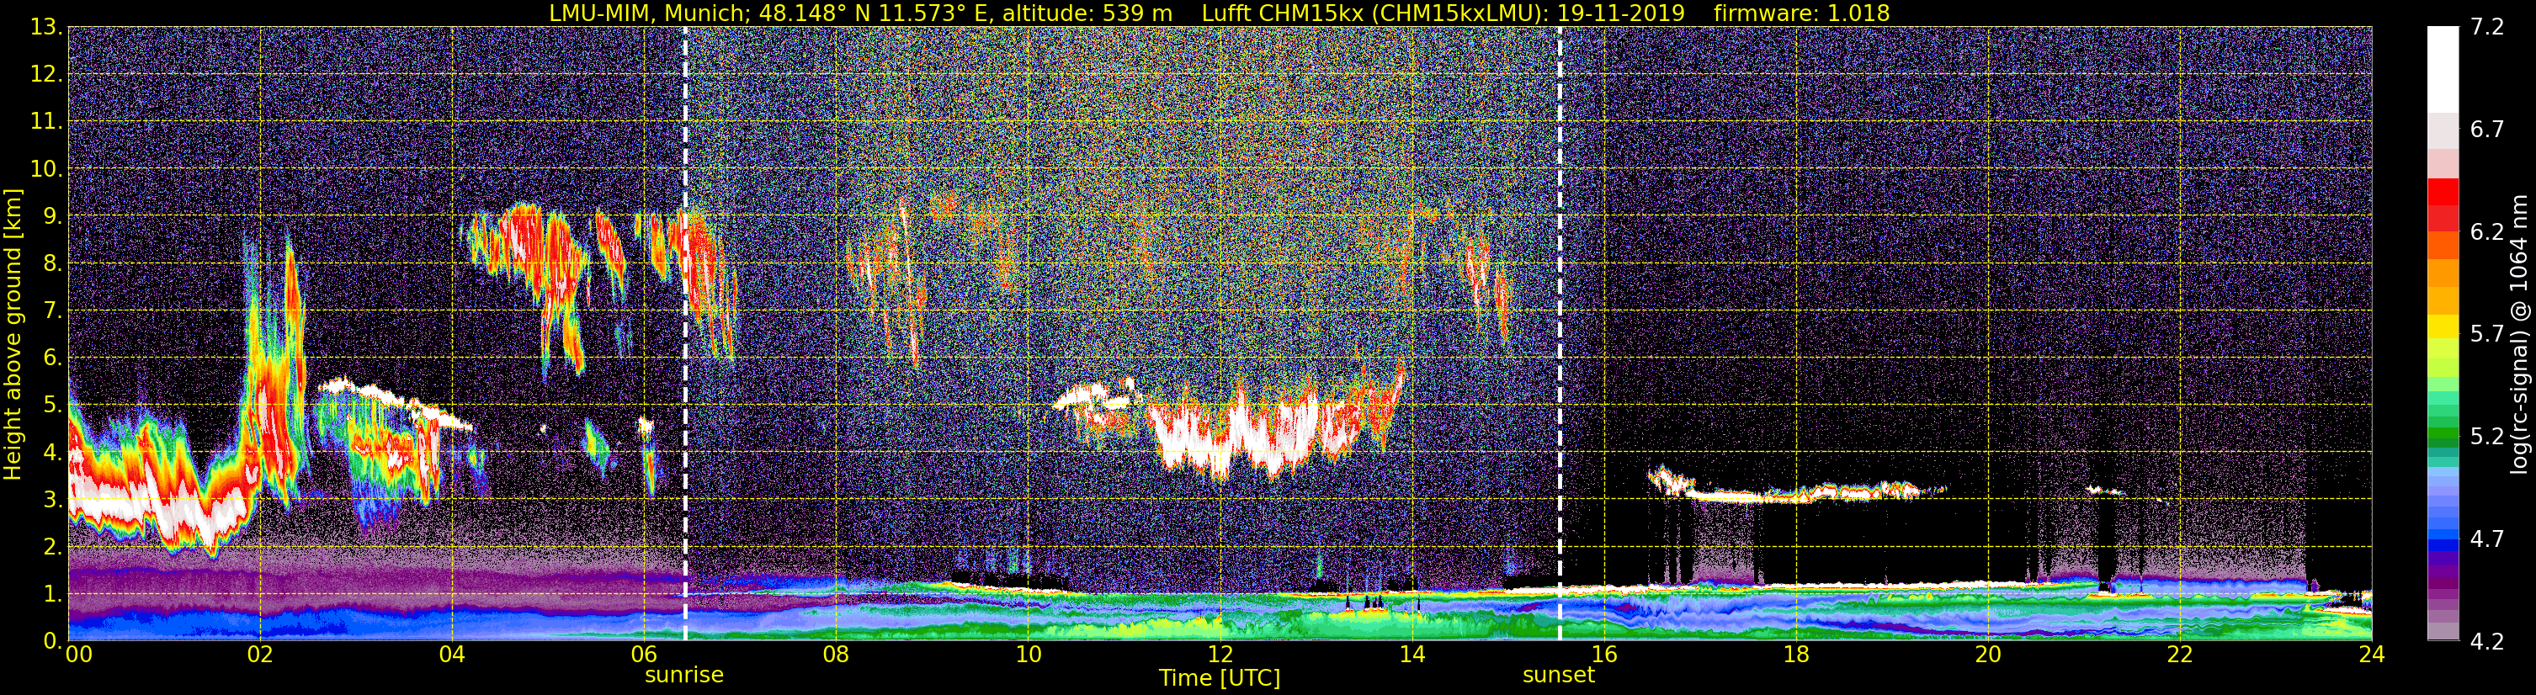Click the colorbar value 5.2
The height and width of the screenshot is (695, 2536).
click(x=2487, y=436)
